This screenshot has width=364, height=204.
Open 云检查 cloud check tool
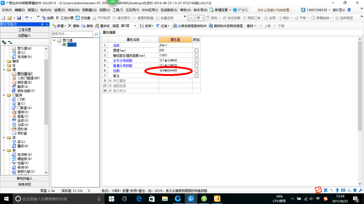coord(78,18)
